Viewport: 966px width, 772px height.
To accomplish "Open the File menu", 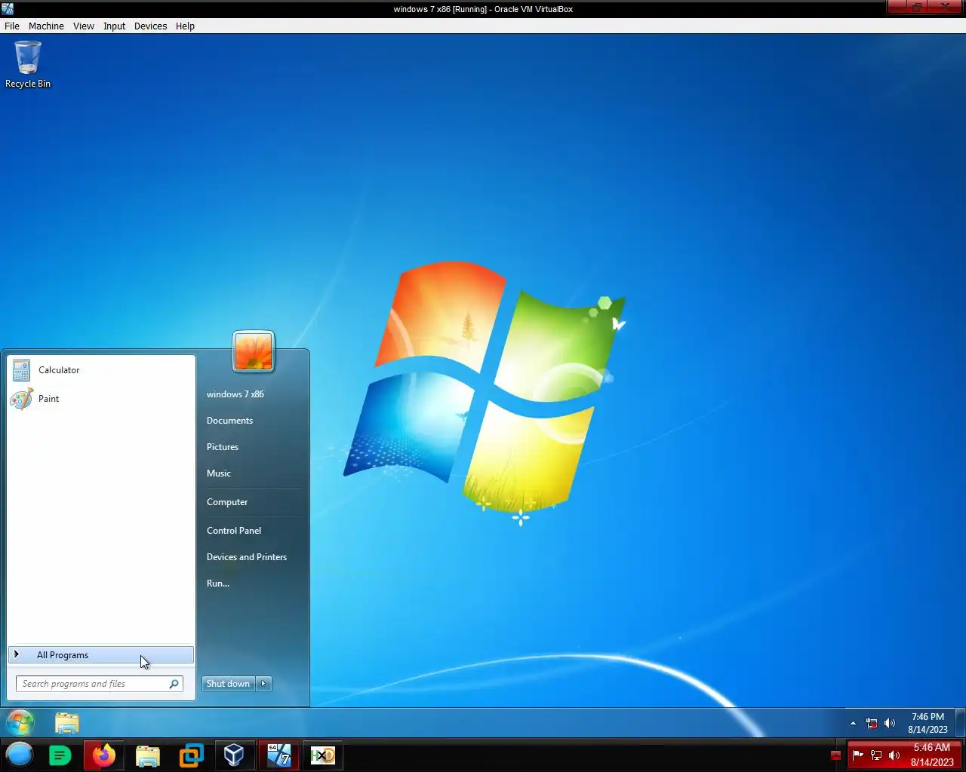I will (12, 26).
